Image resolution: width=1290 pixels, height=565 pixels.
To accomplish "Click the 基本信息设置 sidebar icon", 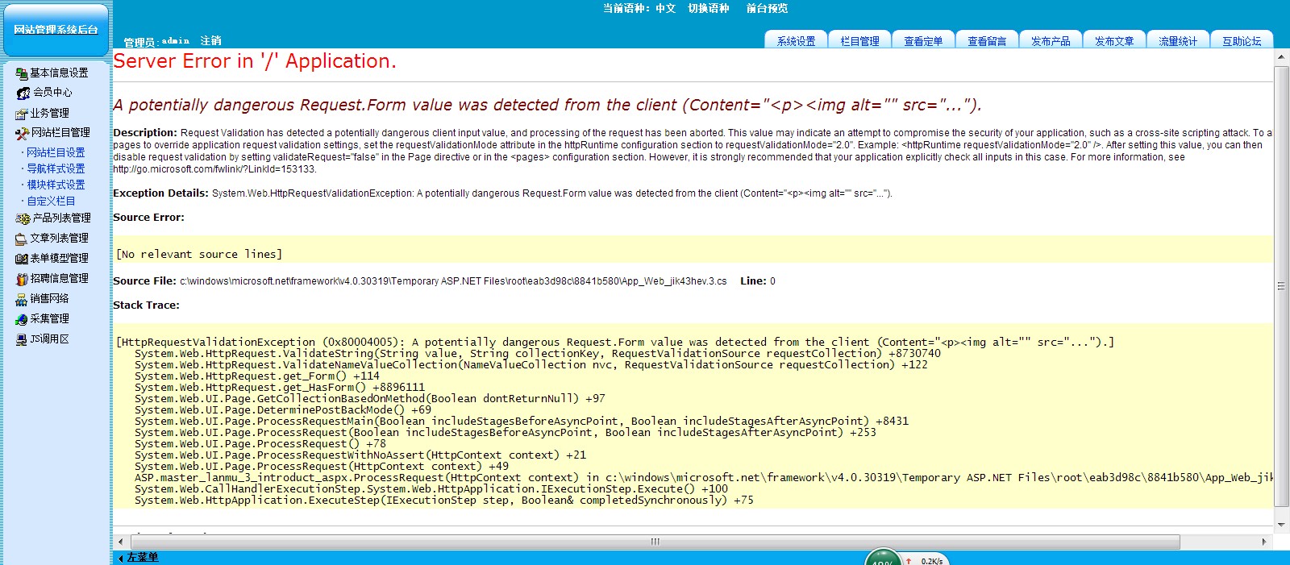I will tap(22, 73).
